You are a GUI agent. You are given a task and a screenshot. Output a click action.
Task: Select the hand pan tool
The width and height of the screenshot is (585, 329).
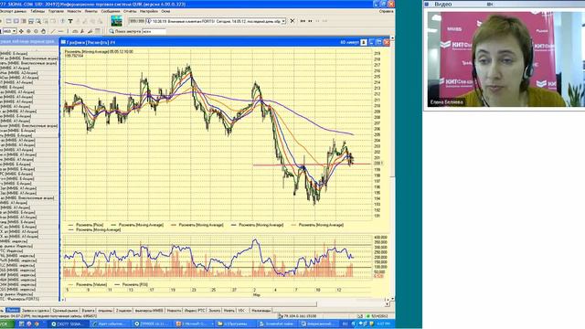43,31
